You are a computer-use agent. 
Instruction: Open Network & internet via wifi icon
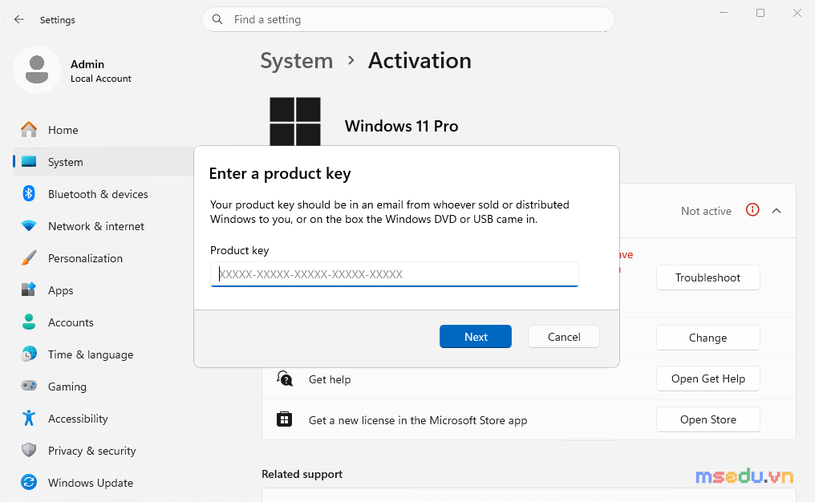point(29,226)
